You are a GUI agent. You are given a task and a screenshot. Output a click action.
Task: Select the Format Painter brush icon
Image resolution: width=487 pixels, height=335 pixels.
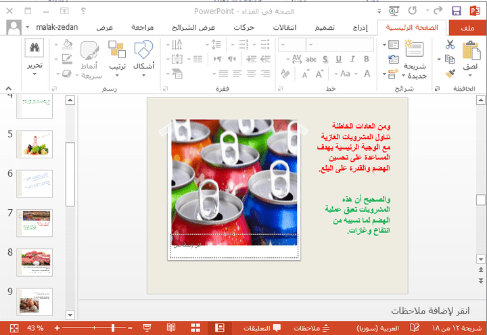(x=450, y=73)
